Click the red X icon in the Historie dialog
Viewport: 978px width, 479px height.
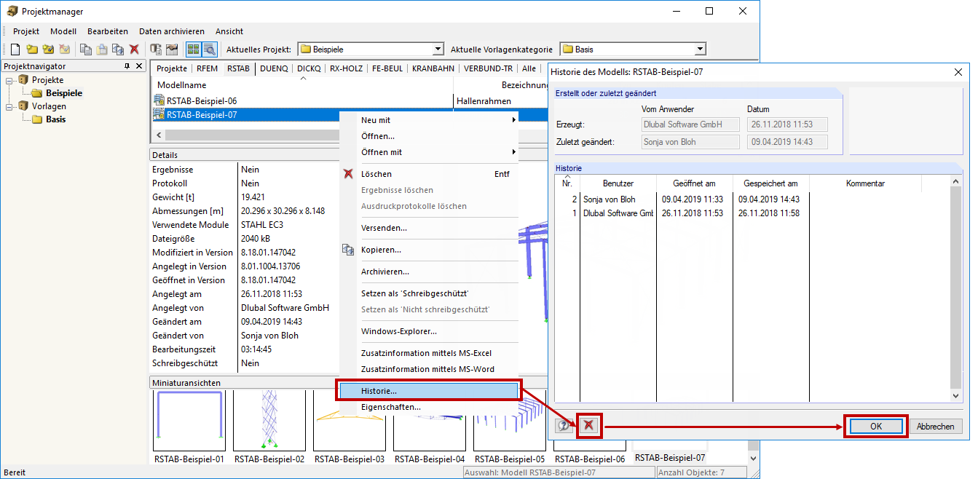589,426
